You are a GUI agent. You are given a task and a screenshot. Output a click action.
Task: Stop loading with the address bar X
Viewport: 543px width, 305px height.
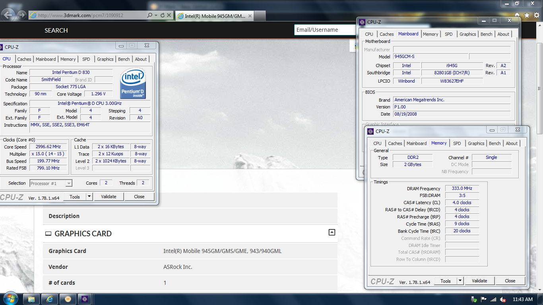tap(169, 15)
